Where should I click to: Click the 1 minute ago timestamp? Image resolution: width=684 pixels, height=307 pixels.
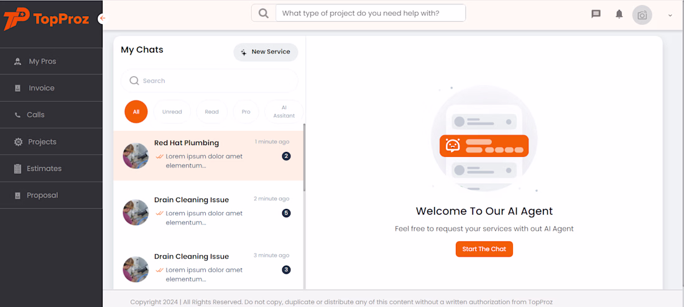click(272, 142)
